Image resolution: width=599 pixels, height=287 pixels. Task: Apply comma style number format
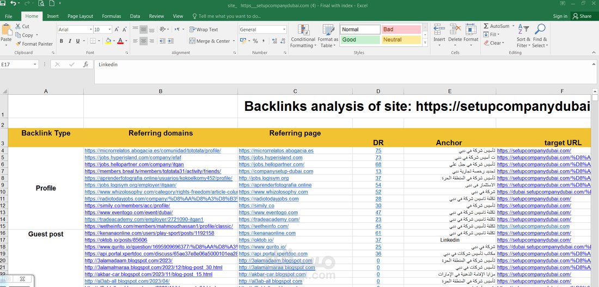264,41
